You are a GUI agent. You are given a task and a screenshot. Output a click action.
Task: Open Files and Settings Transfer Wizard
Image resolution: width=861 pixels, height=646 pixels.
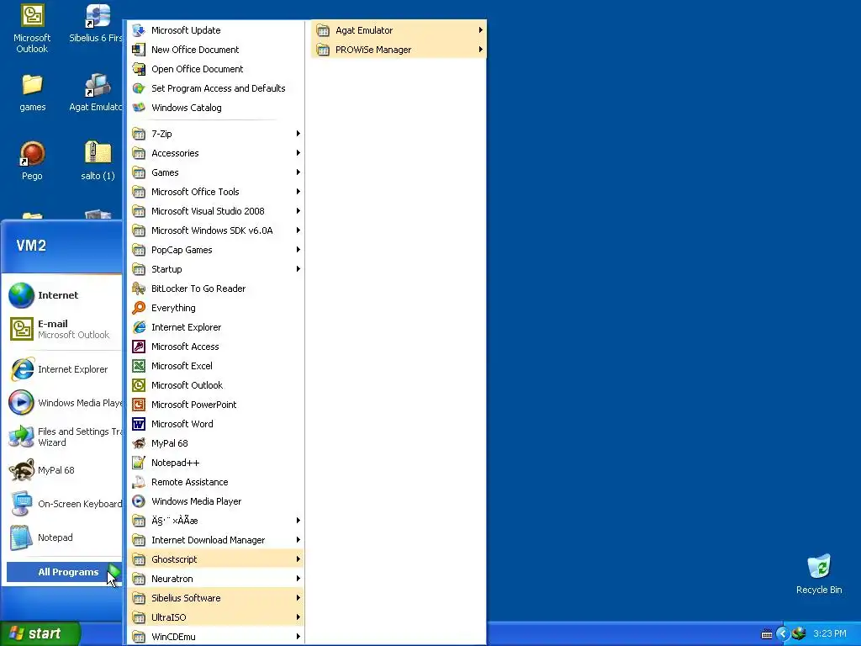point(63,437)
